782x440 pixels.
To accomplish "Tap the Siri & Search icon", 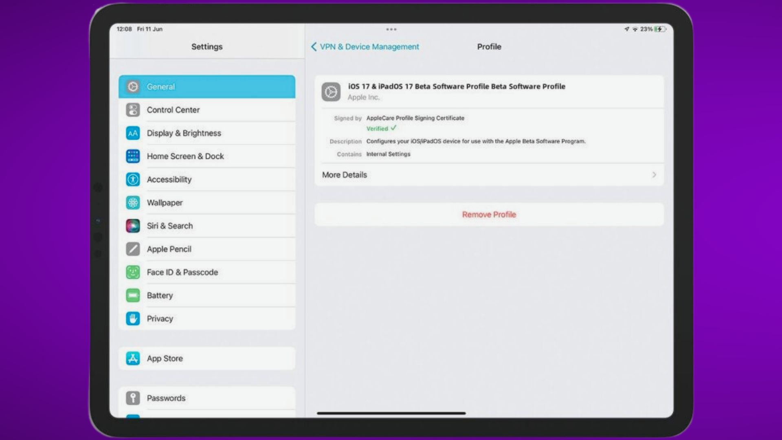I will coord(133,226).
